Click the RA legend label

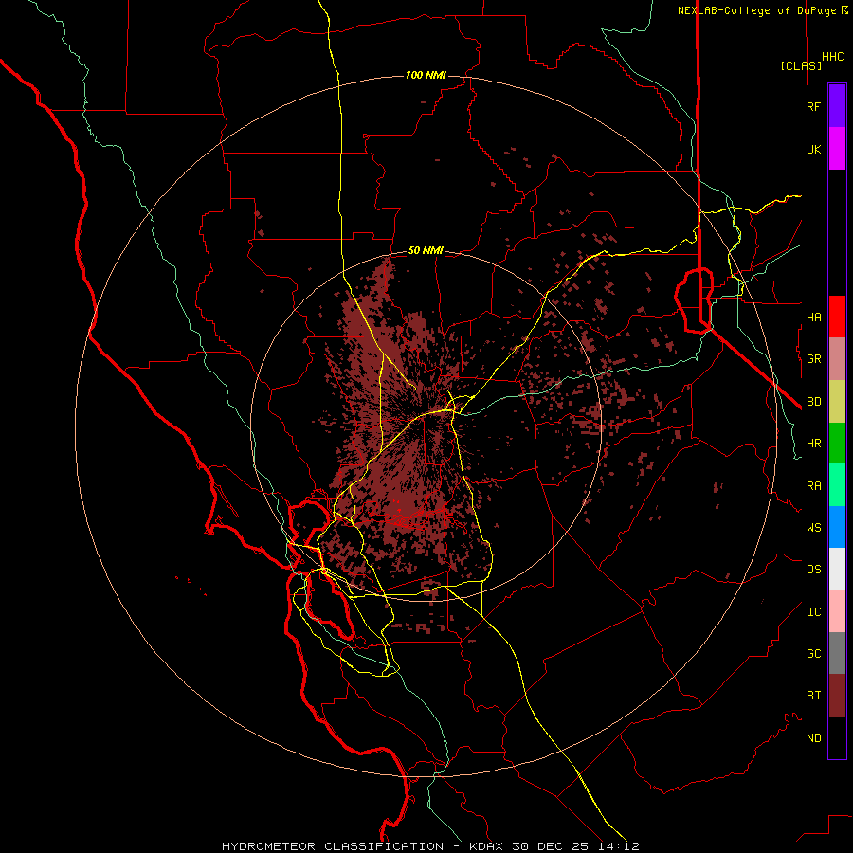(813, 486)
